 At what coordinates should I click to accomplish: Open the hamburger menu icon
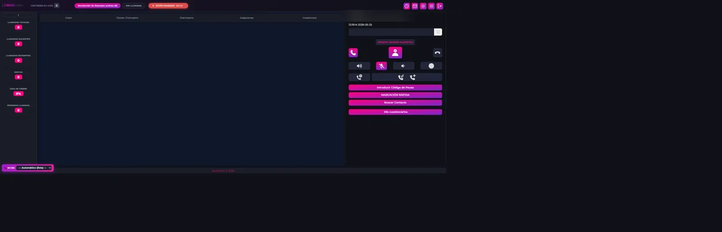point(431,6)
